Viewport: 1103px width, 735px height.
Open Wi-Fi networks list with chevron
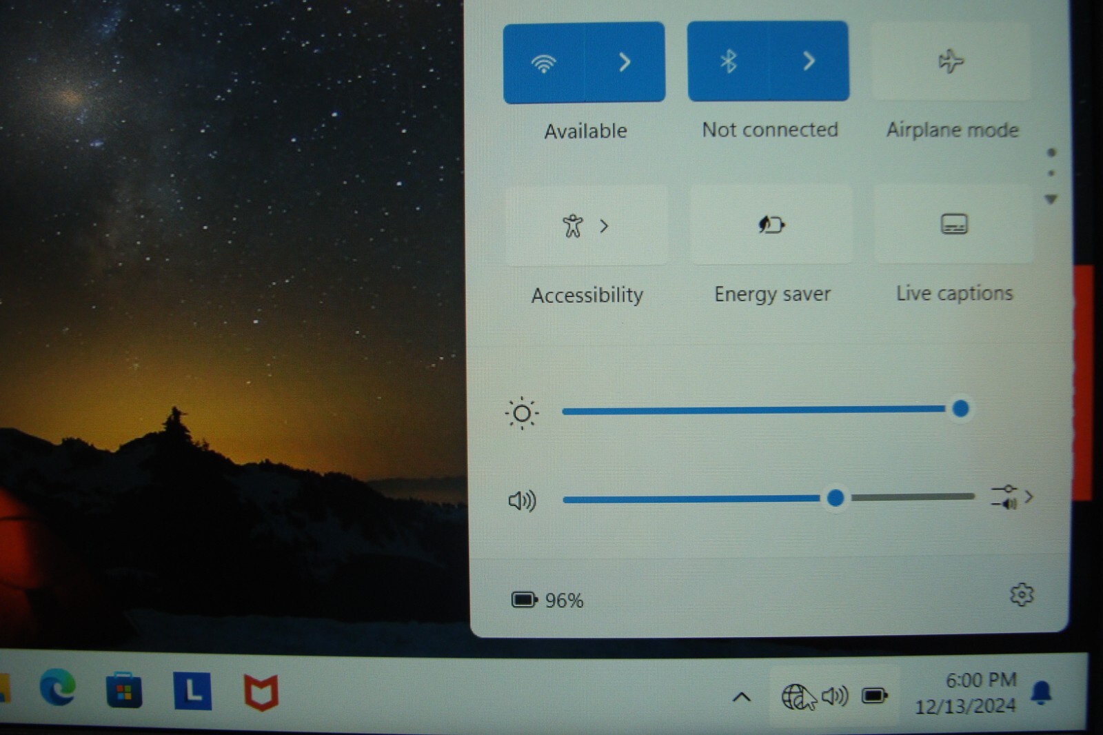coord(625,62)
